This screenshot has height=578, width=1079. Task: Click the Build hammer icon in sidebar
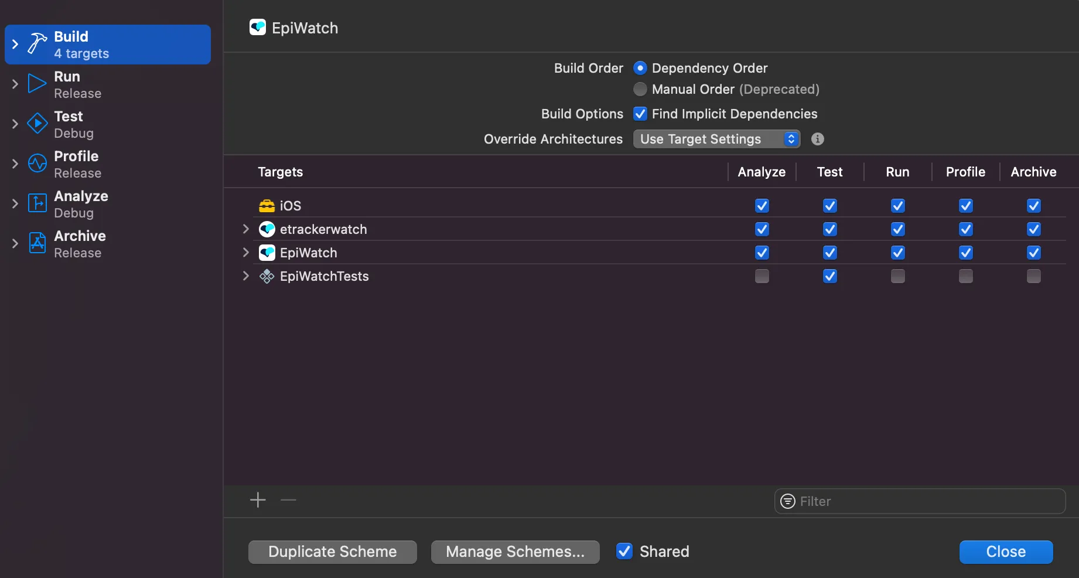coord(36,44)
